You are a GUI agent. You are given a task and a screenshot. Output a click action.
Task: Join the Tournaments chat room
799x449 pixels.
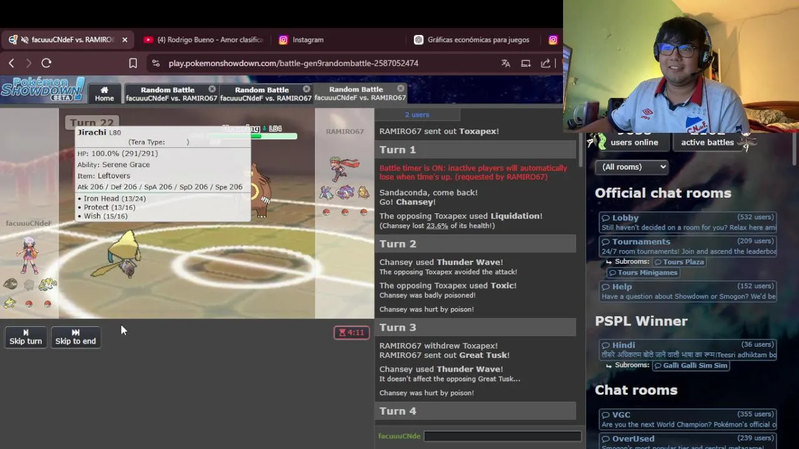click(687, 246)
